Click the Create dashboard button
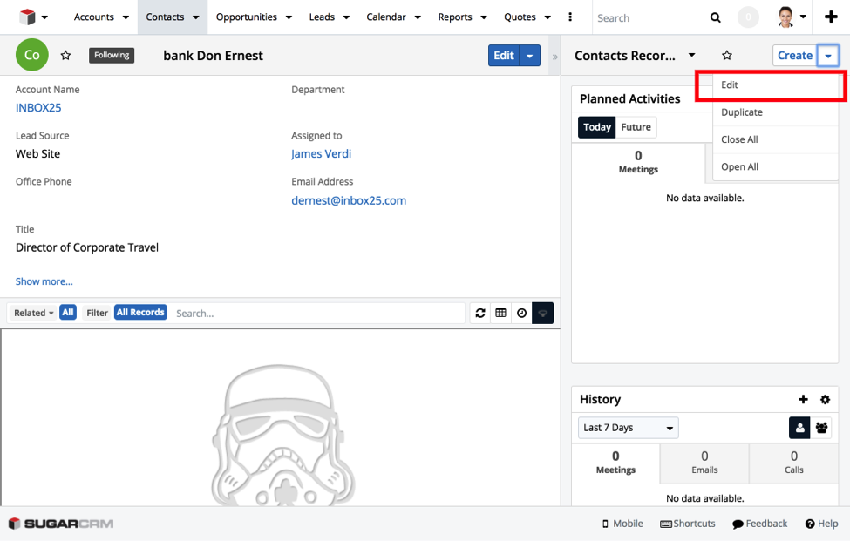Image resolution: width=850 pixels, height=541 pixels. (x=795, y=56)
